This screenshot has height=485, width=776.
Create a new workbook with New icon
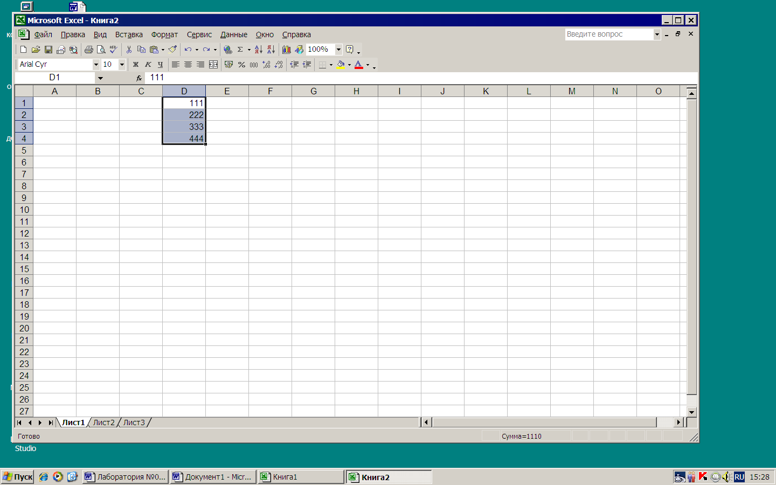click(x=23, y=50)
